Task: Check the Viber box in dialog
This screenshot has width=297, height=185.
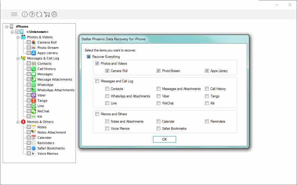Action: (158, 96)
